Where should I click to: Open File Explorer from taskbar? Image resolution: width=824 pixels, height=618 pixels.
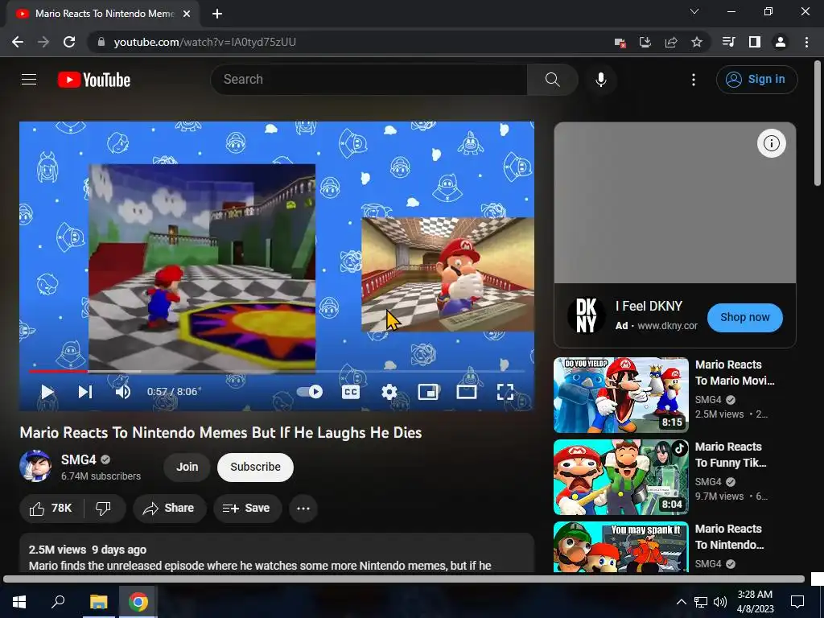(x=98, y=602)
